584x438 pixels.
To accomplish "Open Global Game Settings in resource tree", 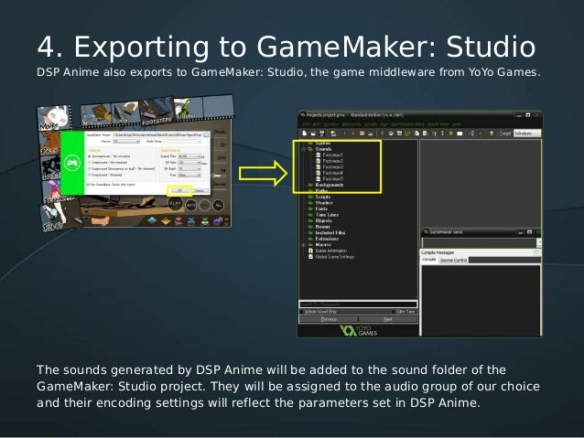I will point(335,257).
